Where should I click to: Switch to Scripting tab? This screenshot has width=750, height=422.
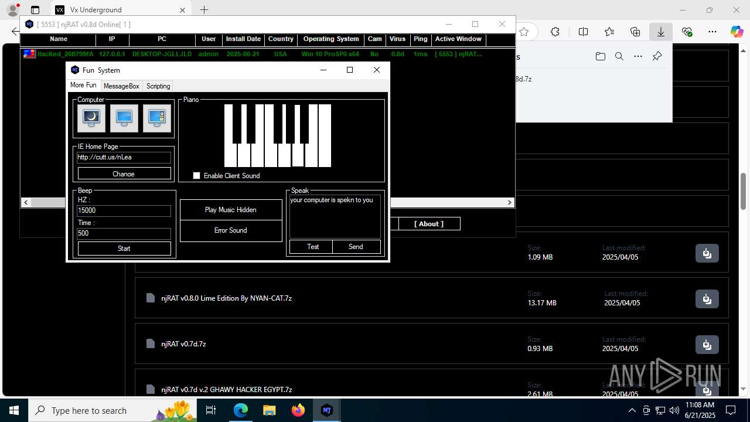tap(158, 86)
